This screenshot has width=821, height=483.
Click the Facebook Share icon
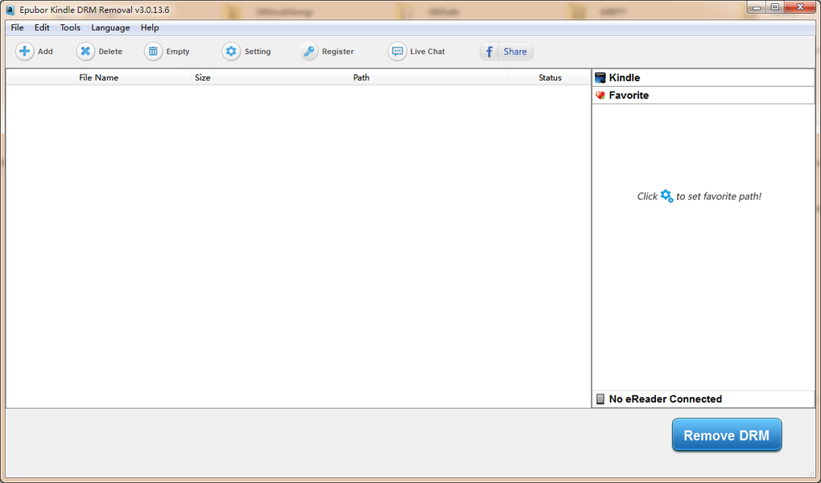[x=489, y=52]
